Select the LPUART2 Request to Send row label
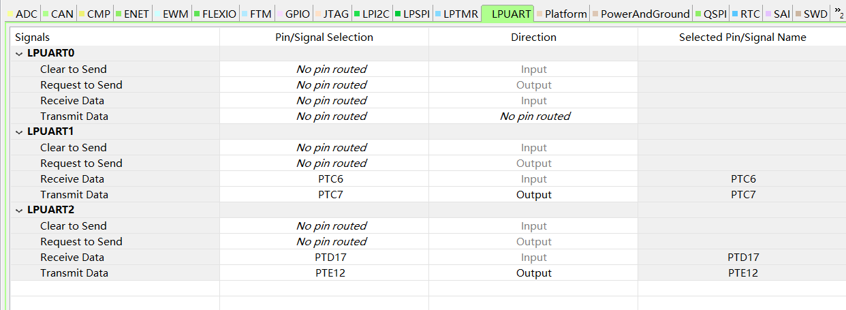 [x=81, y=242]
